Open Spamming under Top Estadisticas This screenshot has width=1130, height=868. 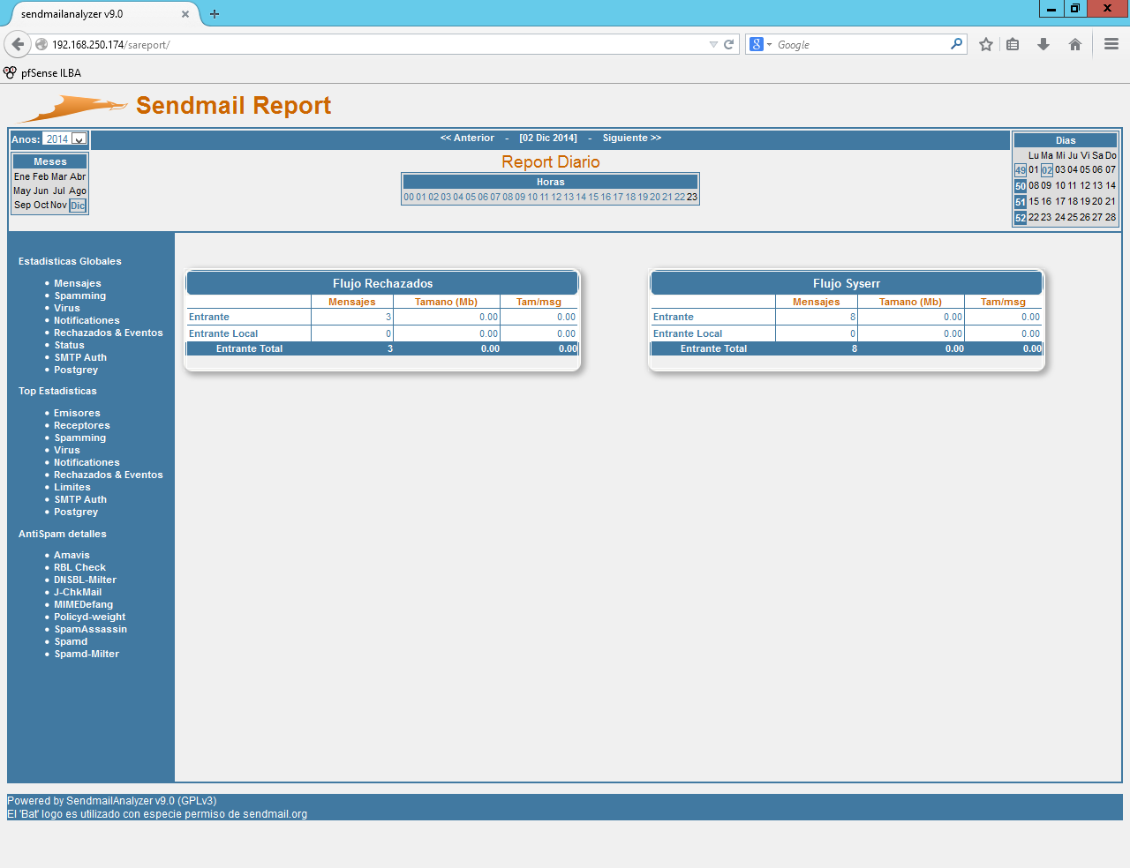(80, 438)
